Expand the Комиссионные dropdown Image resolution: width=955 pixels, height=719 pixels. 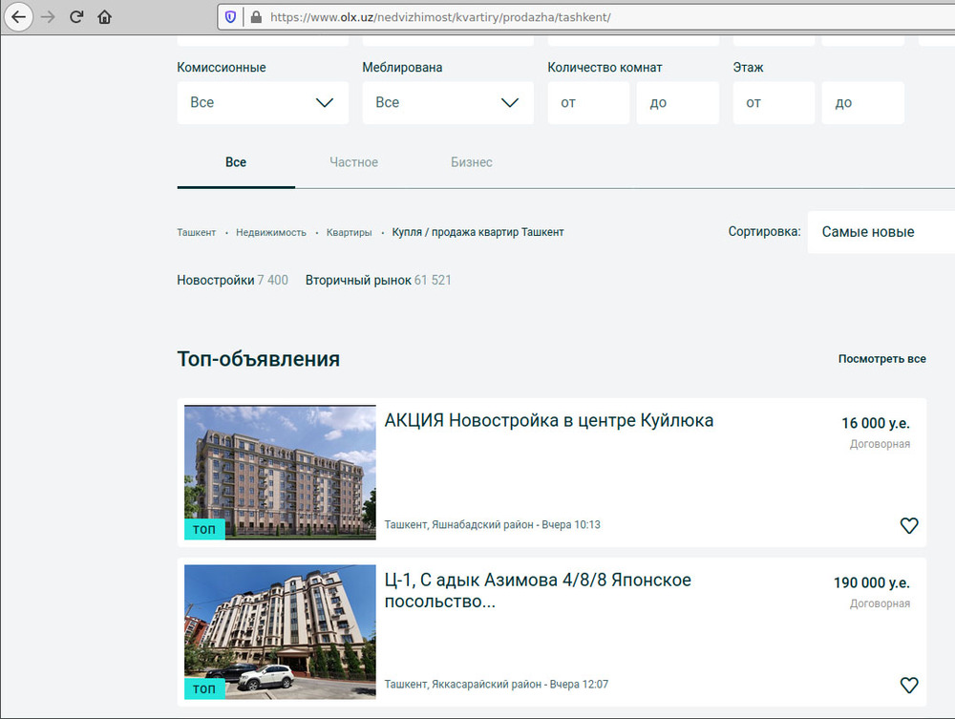pos(263,102)
